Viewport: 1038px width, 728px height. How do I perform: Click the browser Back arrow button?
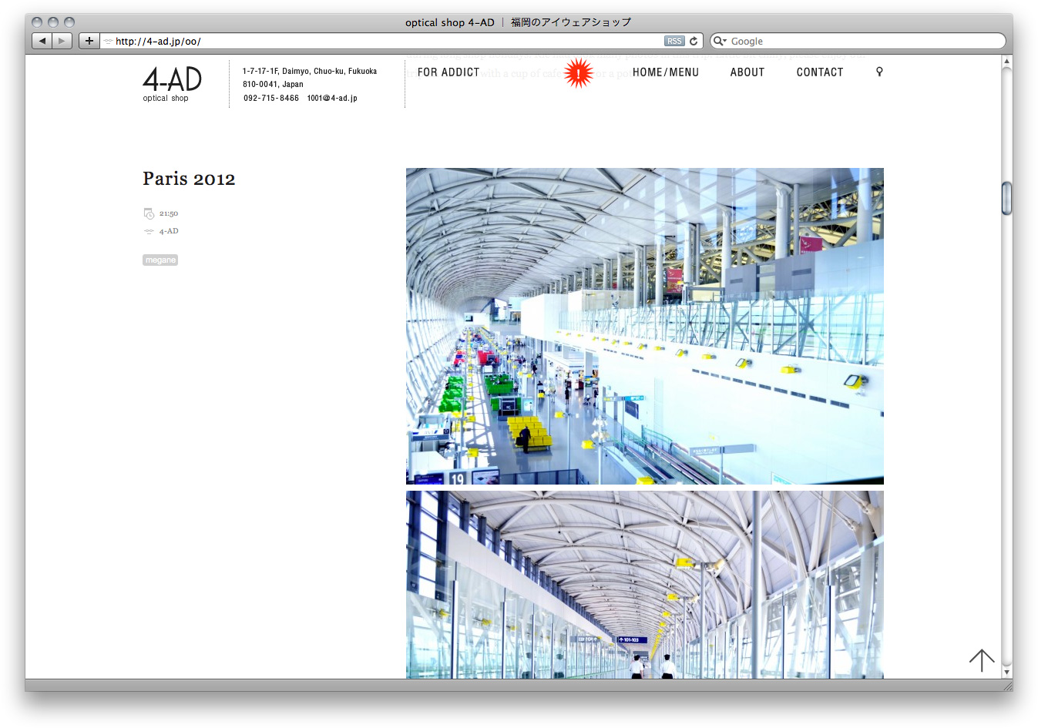coord(42,41)
